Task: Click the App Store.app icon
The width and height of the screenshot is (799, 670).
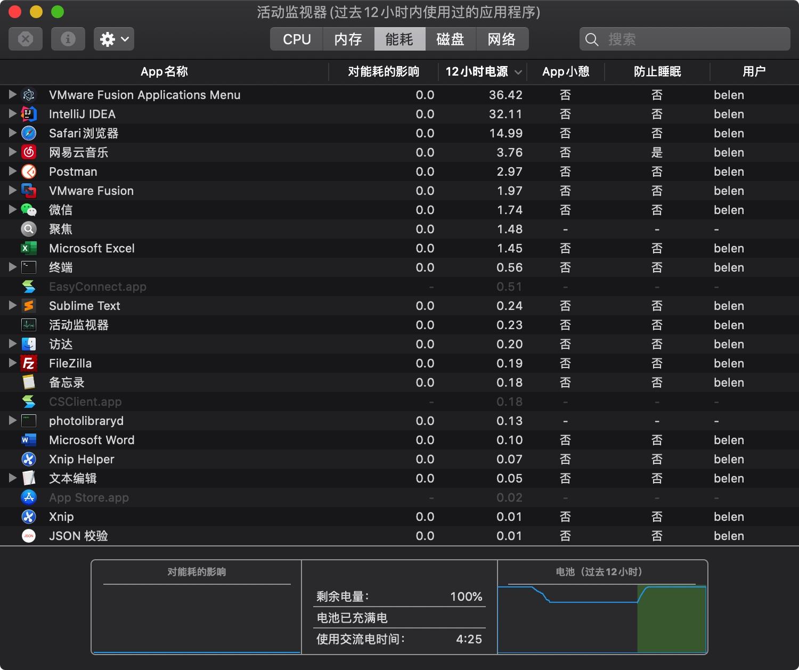Action: pyautogui.click(x=29, y=497)
